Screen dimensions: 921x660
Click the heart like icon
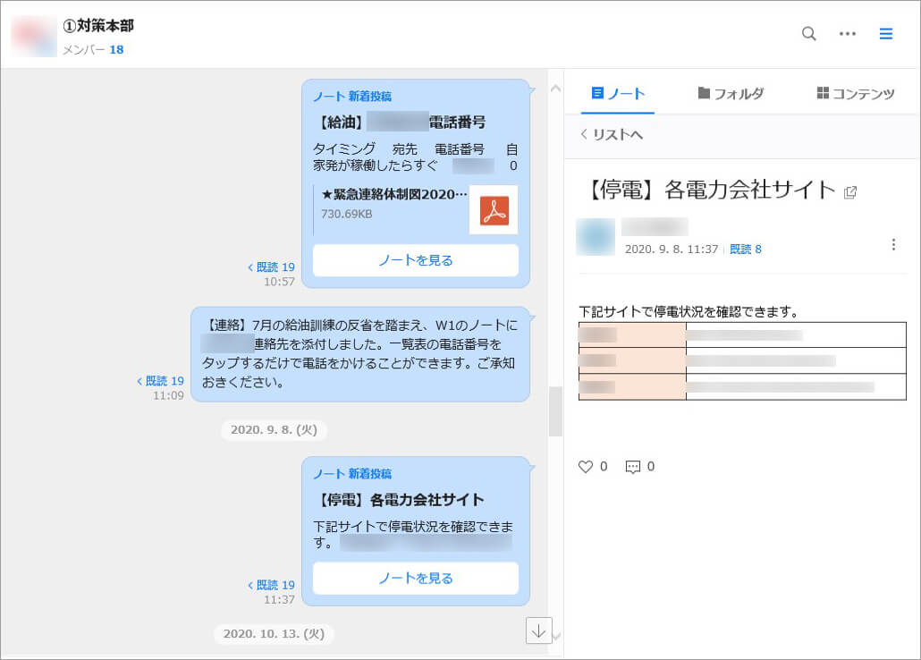586,466
